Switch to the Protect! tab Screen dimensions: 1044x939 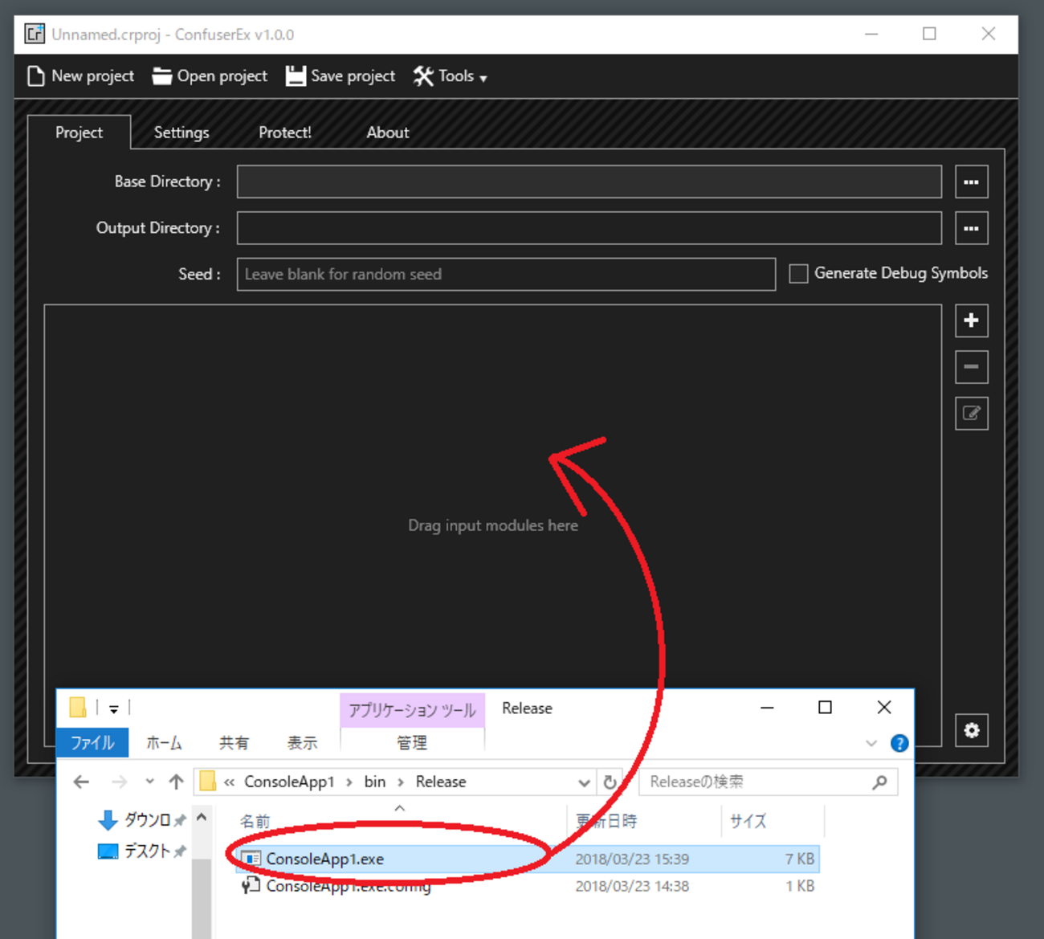point(285,133)
